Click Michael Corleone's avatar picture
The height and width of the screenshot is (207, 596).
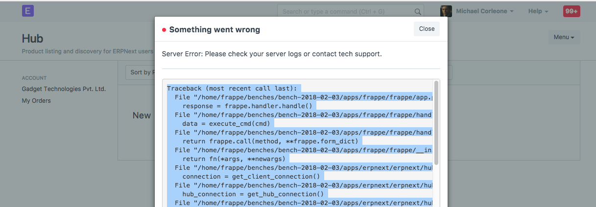pos(446,11)
